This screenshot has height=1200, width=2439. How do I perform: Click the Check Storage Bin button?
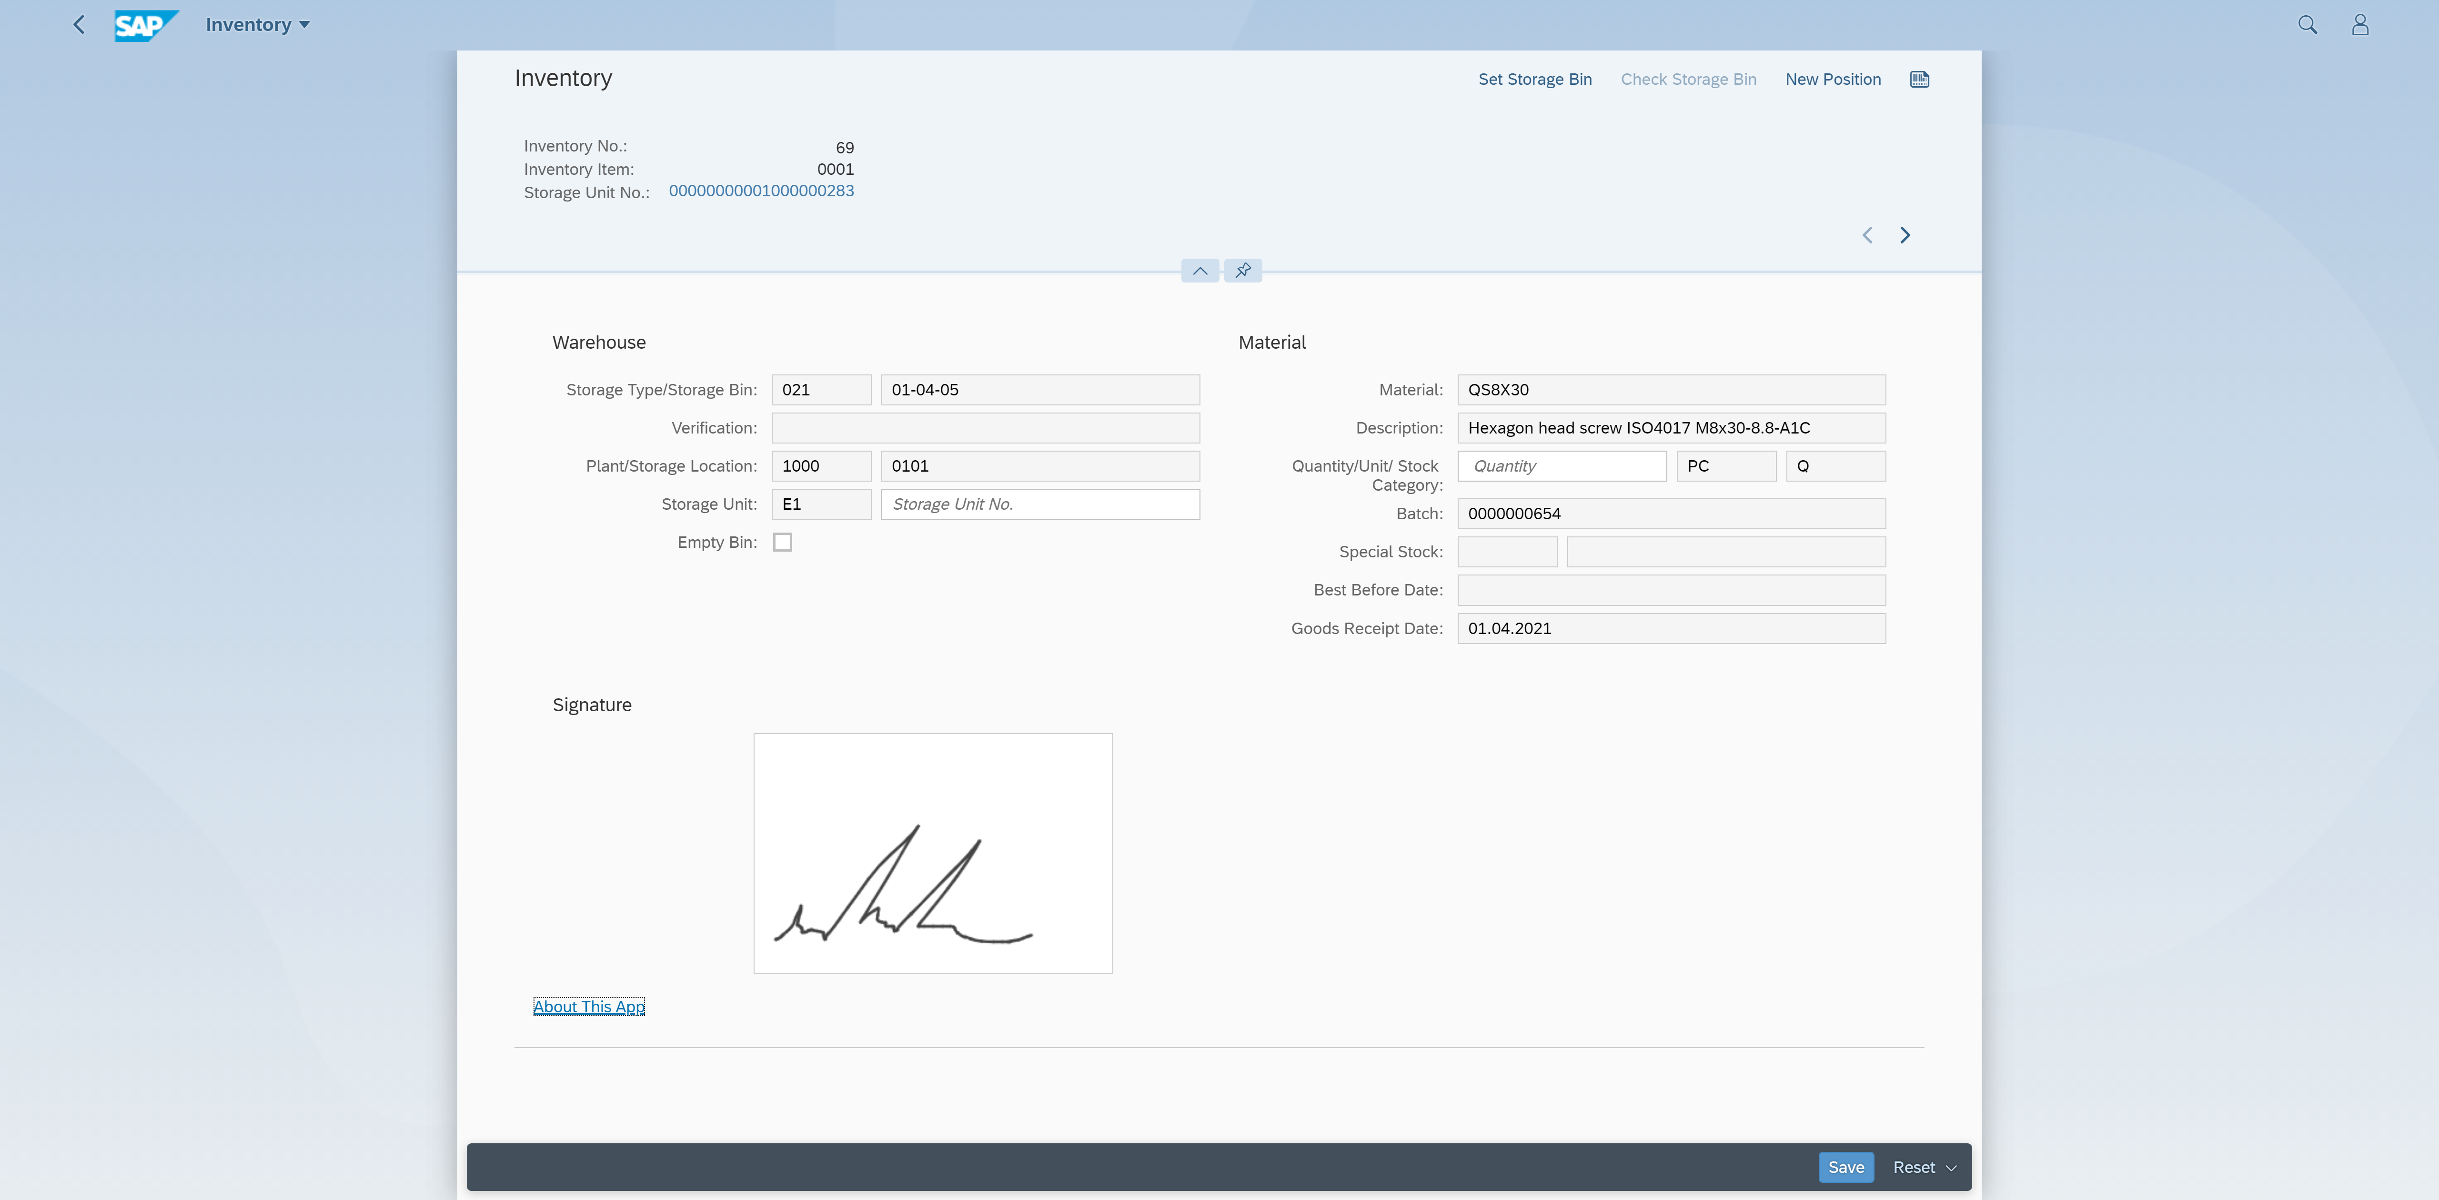pos(1688,80)
